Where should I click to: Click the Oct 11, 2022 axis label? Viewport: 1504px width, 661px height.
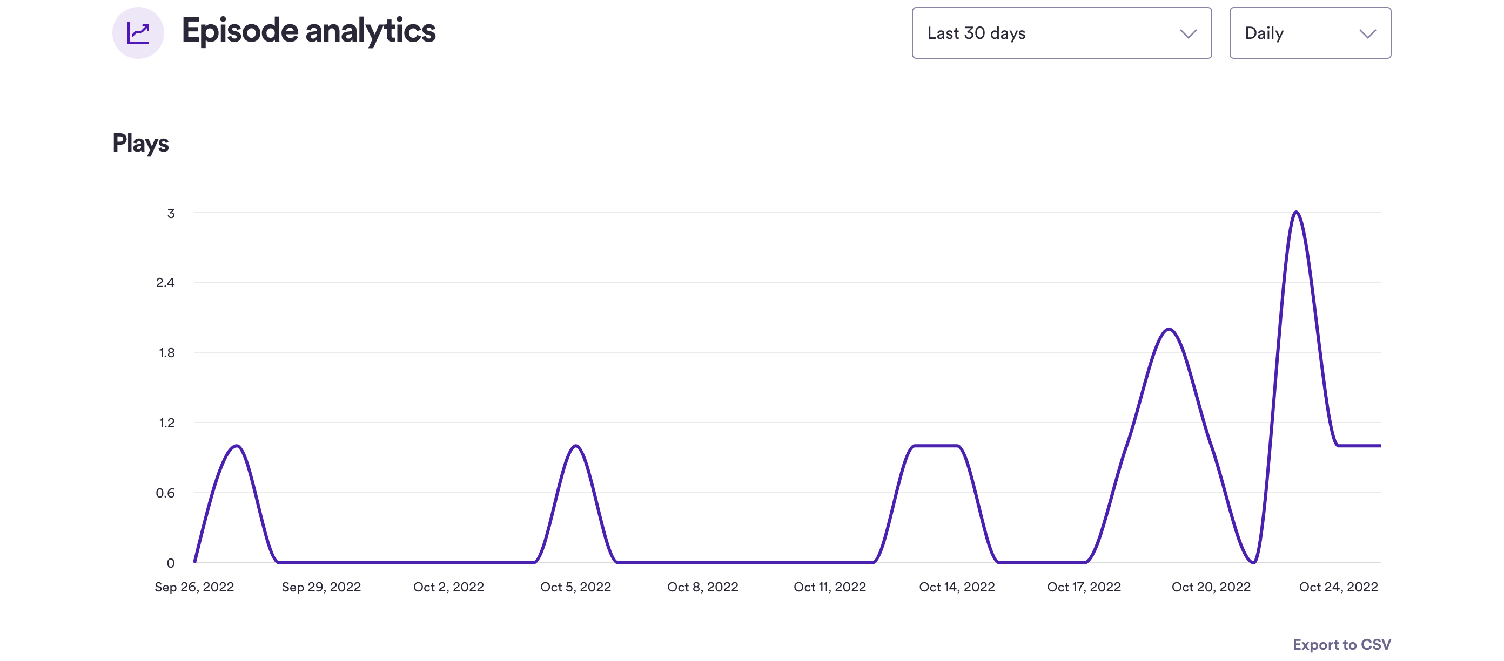click(x=829, y=587)
